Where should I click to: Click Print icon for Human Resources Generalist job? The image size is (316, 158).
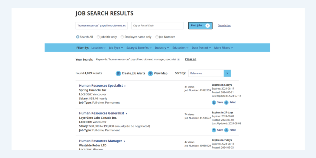[226, 130]
